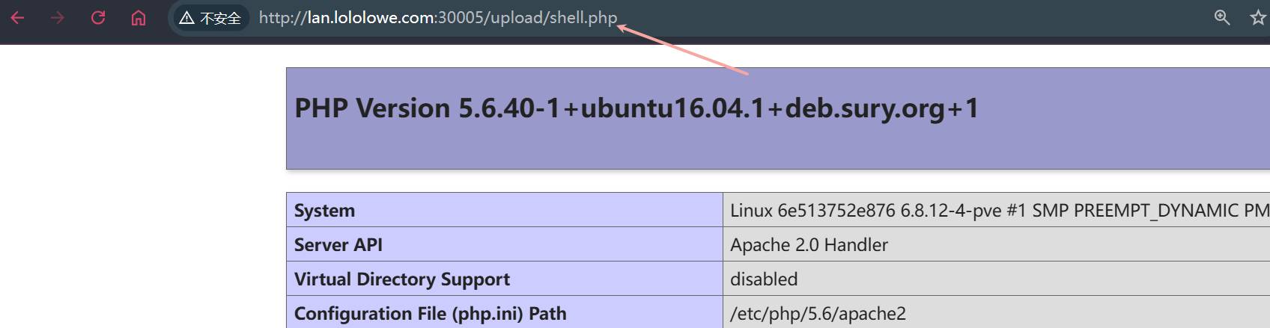This screenshot has height=328, width=1270.
Task: Open the browser home page
Action: coord(139,18)
